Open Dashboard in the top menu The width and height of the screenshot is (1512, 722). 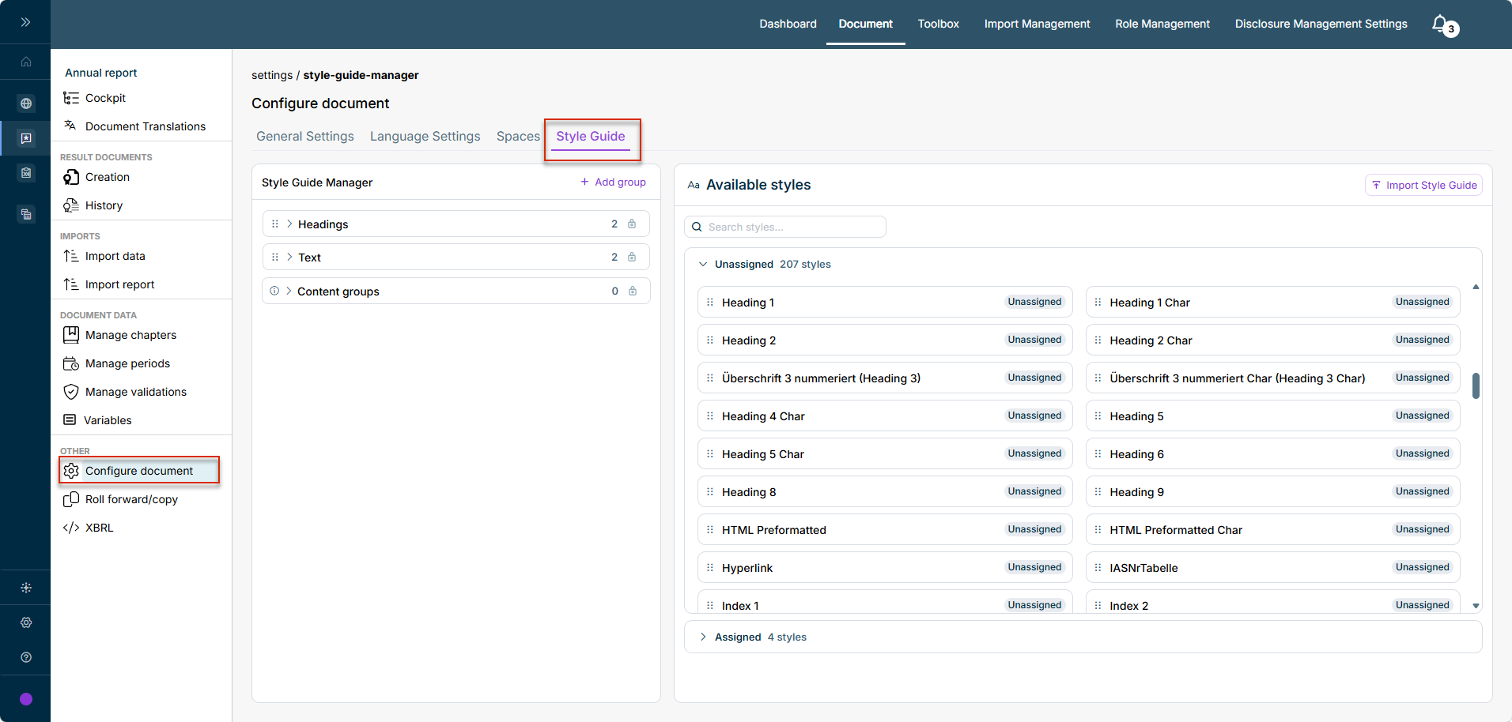click(788, 24)
